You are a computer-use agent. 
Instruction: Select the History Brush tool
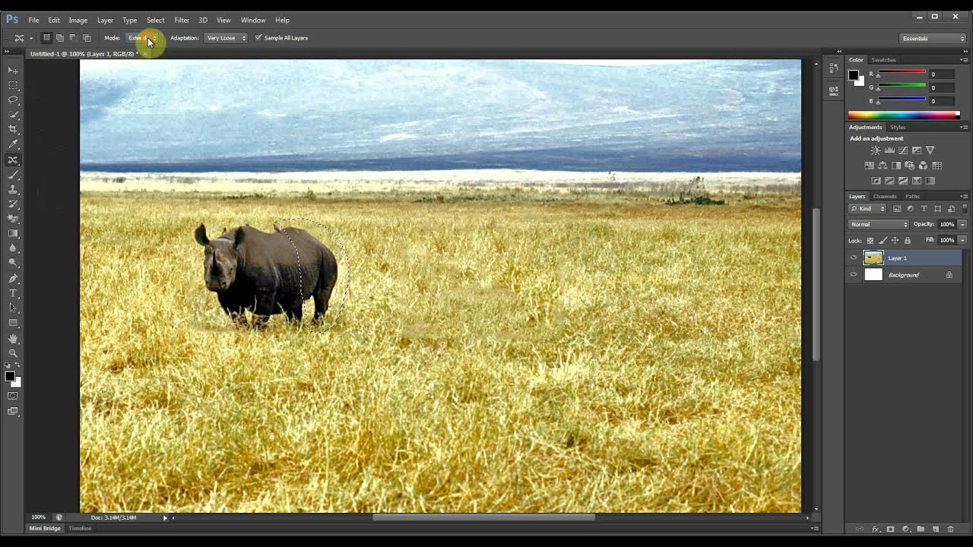[x=13, y=204]
